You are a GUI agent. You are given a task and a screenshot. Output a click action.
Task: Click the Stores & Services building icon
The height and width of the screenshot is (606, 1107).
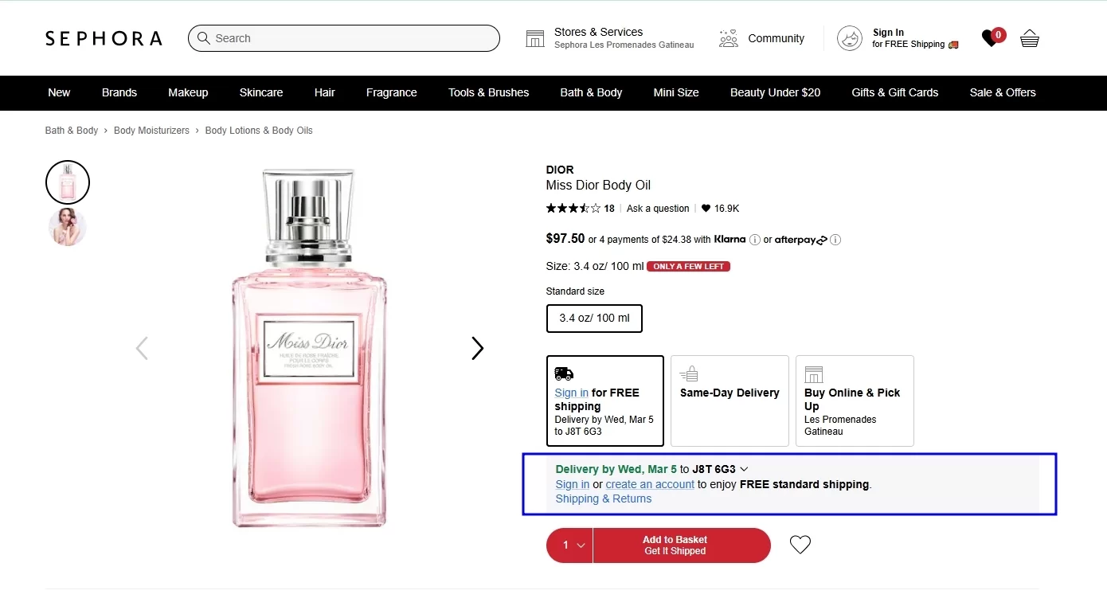[x=535, y=38]
